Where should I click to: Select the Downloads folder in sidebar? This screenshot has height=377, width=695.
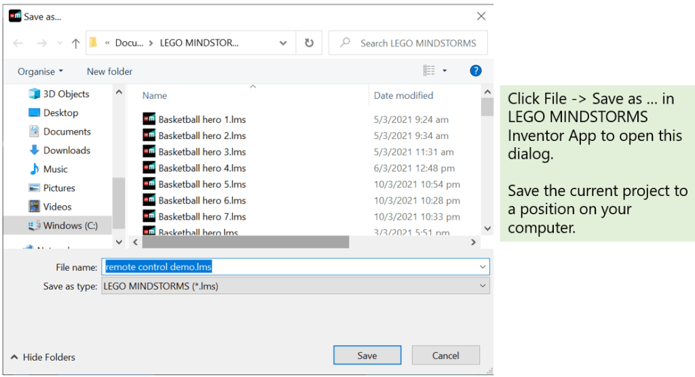(x=67, y=151)
